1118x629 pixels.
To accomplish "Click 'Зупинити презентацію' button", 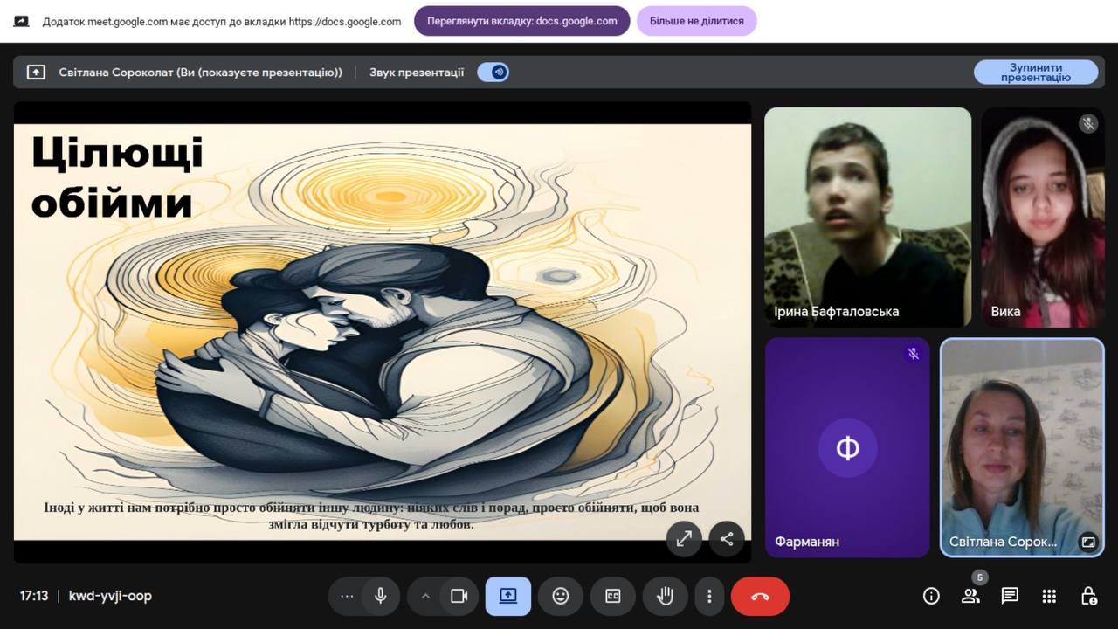I will [x=1036, y=73].
